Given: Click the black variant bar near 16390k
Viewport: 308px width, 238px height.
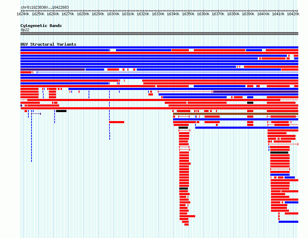Looking at the screenshot, I should point(250,103).
